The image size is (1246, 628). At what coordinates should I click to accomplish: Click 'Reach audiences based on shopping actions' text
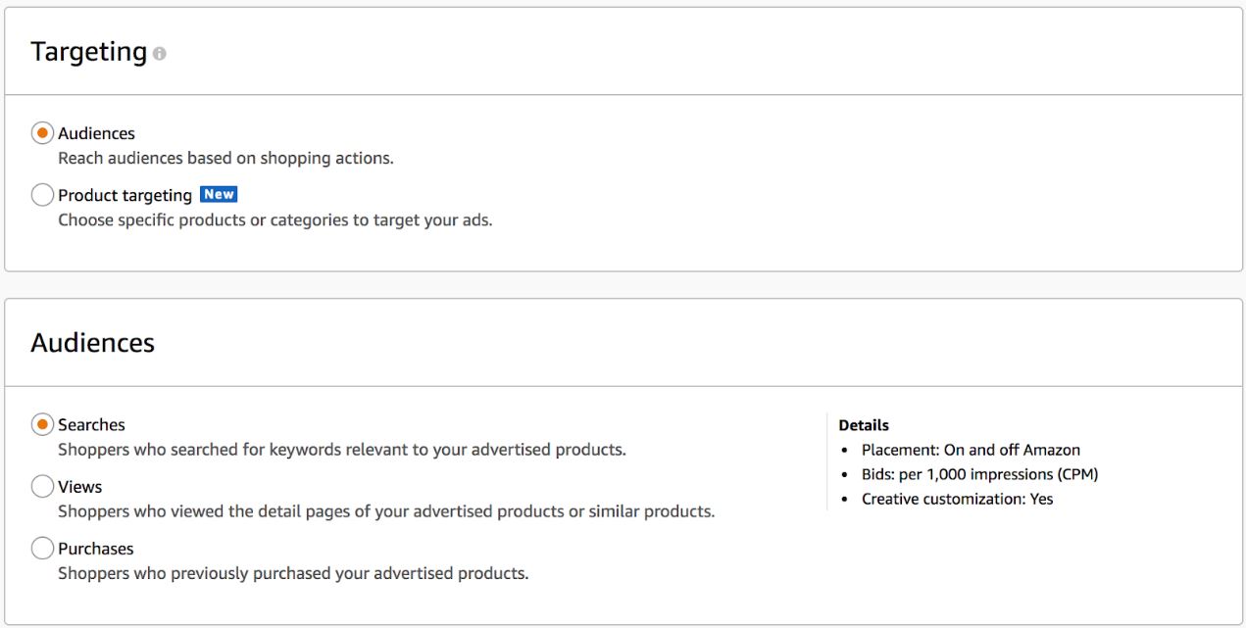225,158
